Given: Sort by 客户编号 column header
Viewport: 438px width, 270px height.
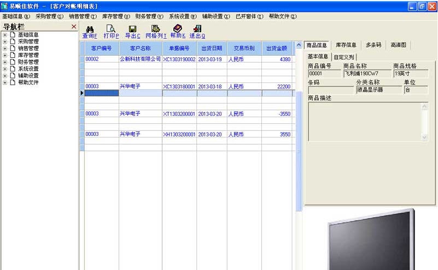Looking at the screenshot, I should click(102, 48).
